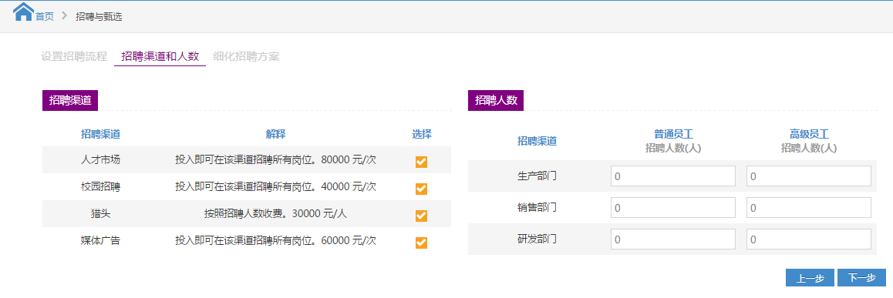Click the 媒体广告 explanation mentioning 60000 元/次
The width and height of the screenshot is (893, 298).
pyautogui.click(x=275, y=240)
